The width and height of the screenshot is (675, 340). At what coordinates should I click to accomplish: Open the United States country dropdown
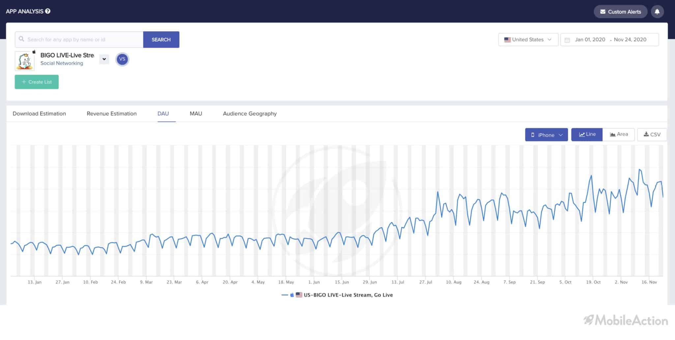point(528,40)
